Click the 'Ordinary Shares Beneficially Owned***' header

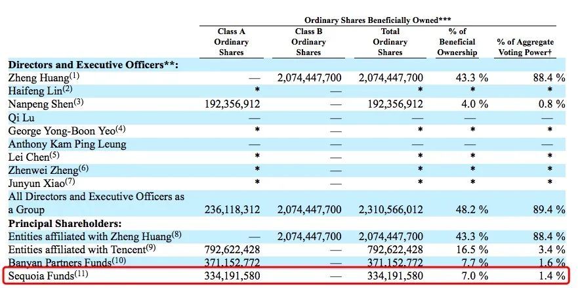click(x=377, y=20)
